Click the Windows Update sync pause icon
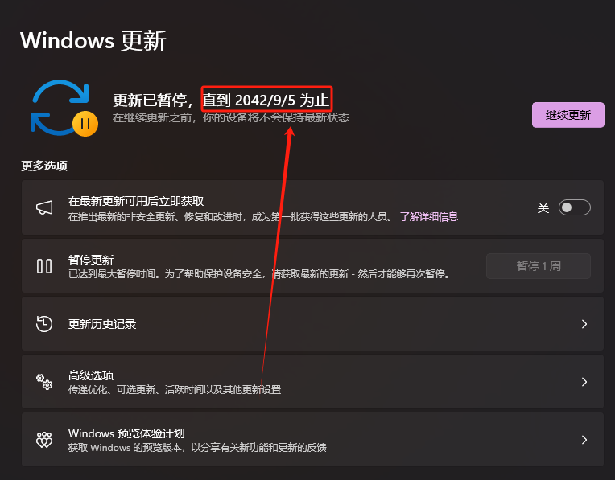Viewport: 615px width, 480px height. (64, 109)
